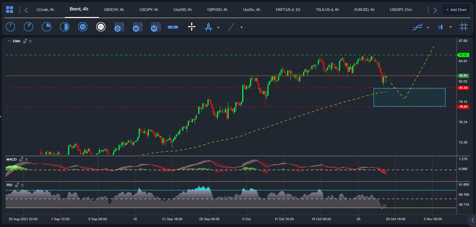Image resolution: width=476 pixels, height=227 pixels.
Task: Select the weekly (W) calendar timeframe
Action: (x=137, y=27)
